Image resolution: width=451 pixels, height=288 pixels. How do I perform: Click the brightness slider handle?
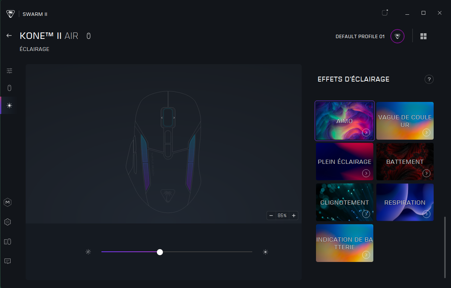[x=160, y=252]
